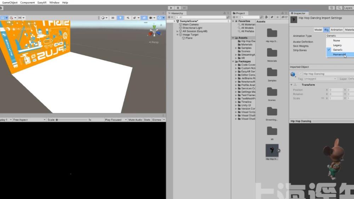
Task: Select Main Camera in Hierarchy
Action: (190, 25)
